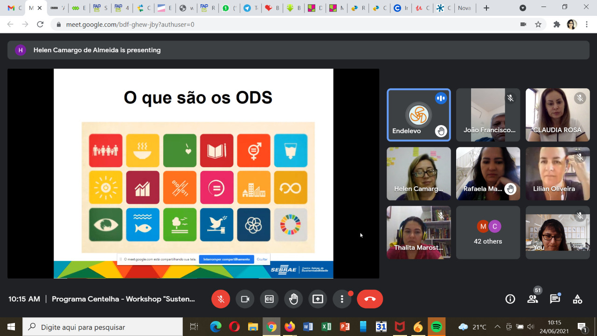Unmute the microphone in the call controls
This screenshot has width=597, height=336.
(221, 299)
